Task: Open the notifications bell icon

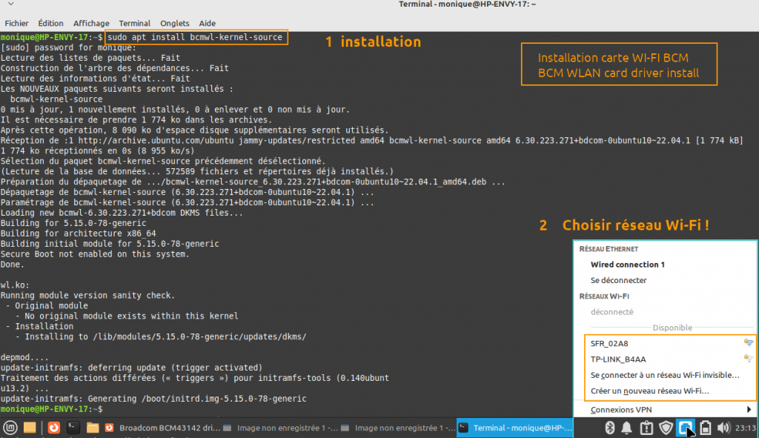Action: coord(627,428)
